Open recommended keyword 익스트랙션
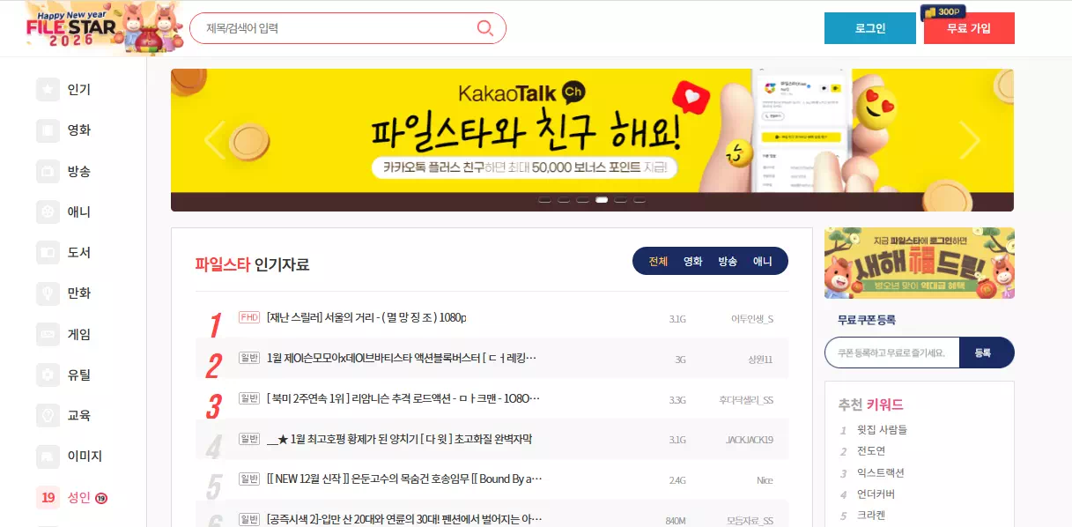This screenshot has height=527, width=1072. point(881,472)
